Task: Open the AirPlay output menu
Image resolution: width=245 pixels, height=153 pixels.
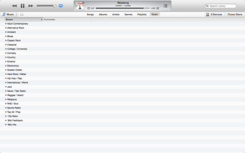Action: pyautogui.click(x=61, y=6)
